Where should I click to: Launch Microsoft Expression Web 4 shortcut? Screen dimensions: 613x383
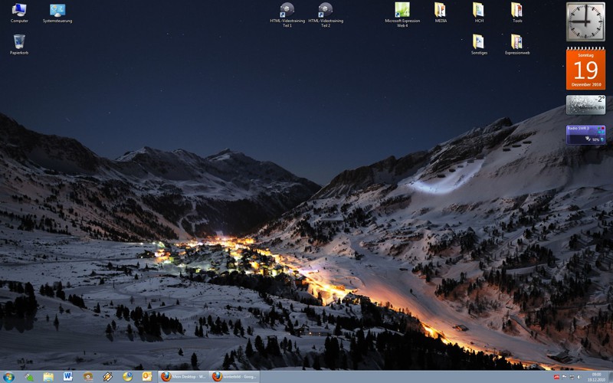[x=402, y=11]
